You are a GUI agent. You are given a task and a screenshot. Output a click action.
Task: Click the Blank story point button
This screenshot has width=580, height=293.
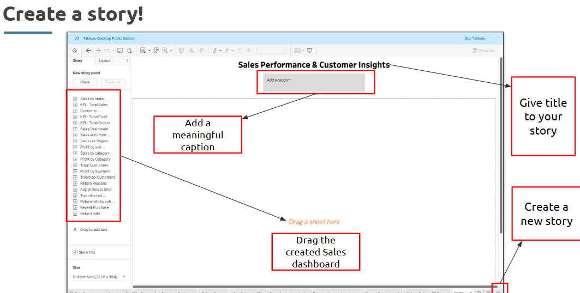coord(85,82)
